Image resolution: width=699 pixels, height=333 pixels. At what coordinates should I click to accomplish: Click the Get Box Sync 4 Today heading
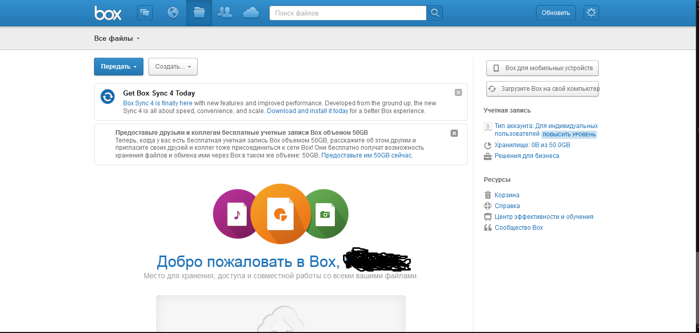(159, 93)
